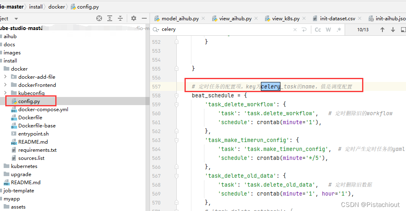Screen dimensions: 406x211
Task: Select config.py in project tree
Action: 29,101
